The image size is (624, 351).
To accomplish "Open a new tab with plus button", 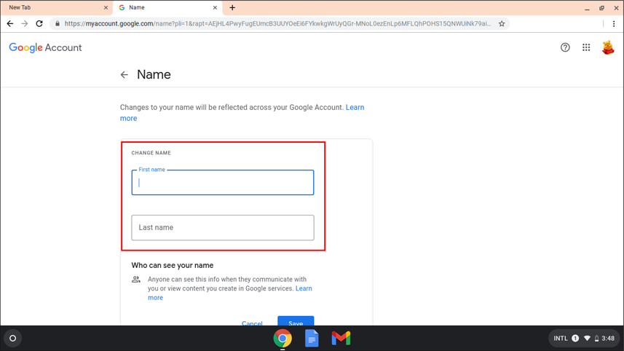I will [232, 7].
